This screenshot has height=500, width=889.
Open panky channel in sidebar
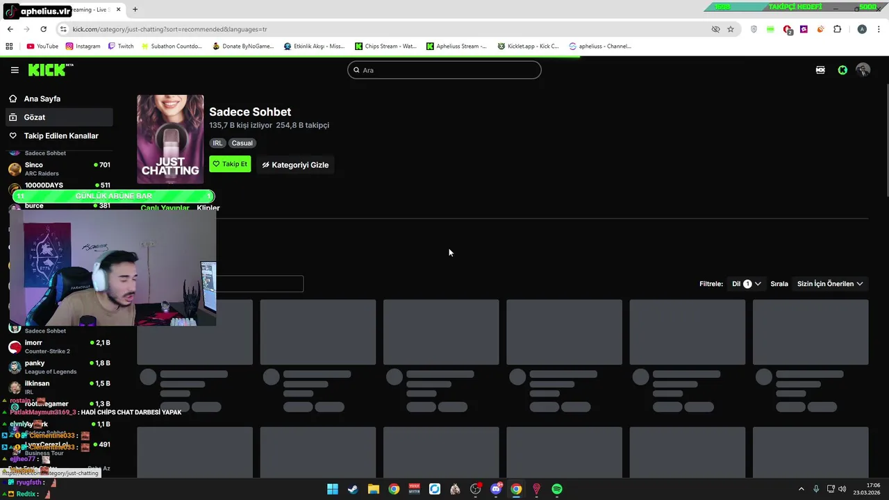(x=58, y=367)
